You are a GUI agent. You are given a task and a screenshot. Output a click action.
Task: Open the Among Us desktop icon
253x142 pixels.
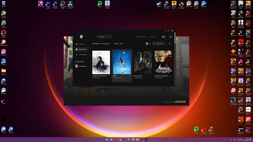coord(233,62)
